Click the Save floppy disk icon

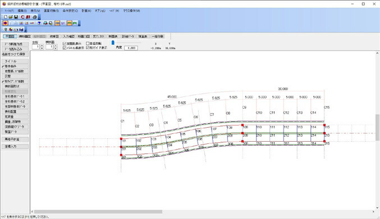[x=16, y=17]
